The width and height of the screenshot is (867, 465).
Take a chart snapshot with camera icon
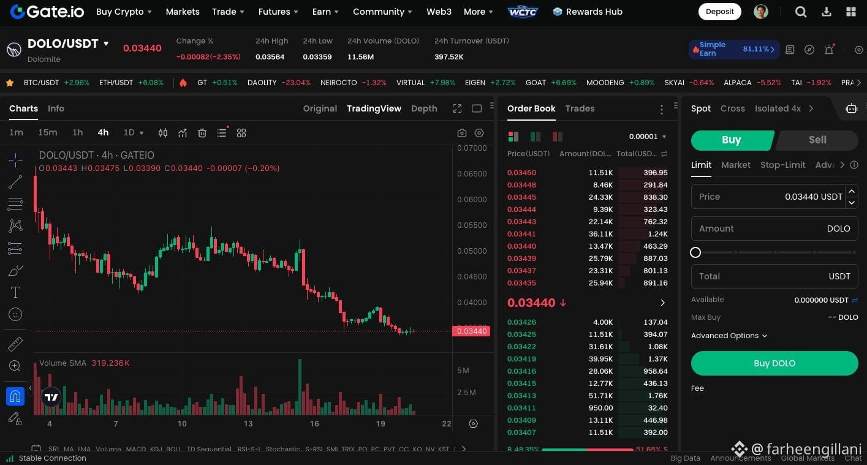(462, 133)
